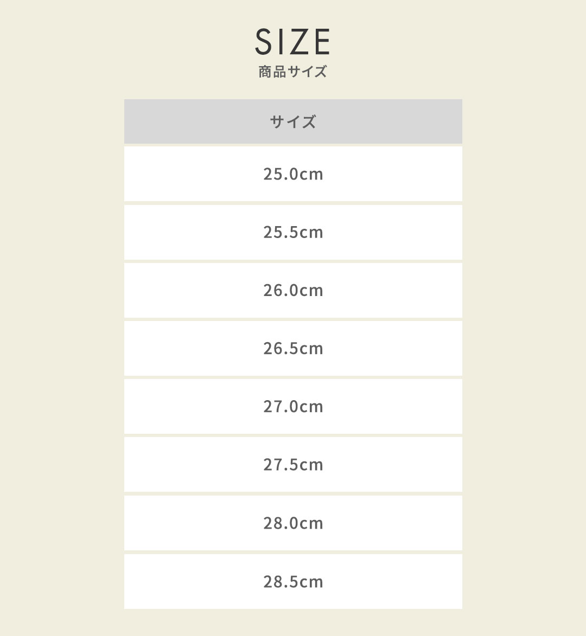Choose the 25.5cm size option
Screen dimensions: 586x636
coord(293,232)
